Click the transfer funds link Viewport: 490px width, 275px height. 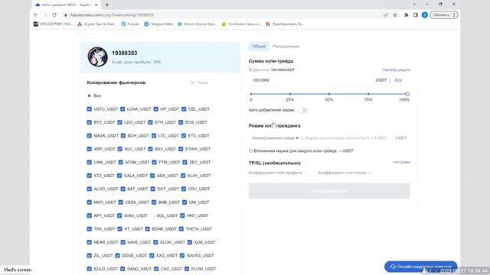click(x=397, y=70)
